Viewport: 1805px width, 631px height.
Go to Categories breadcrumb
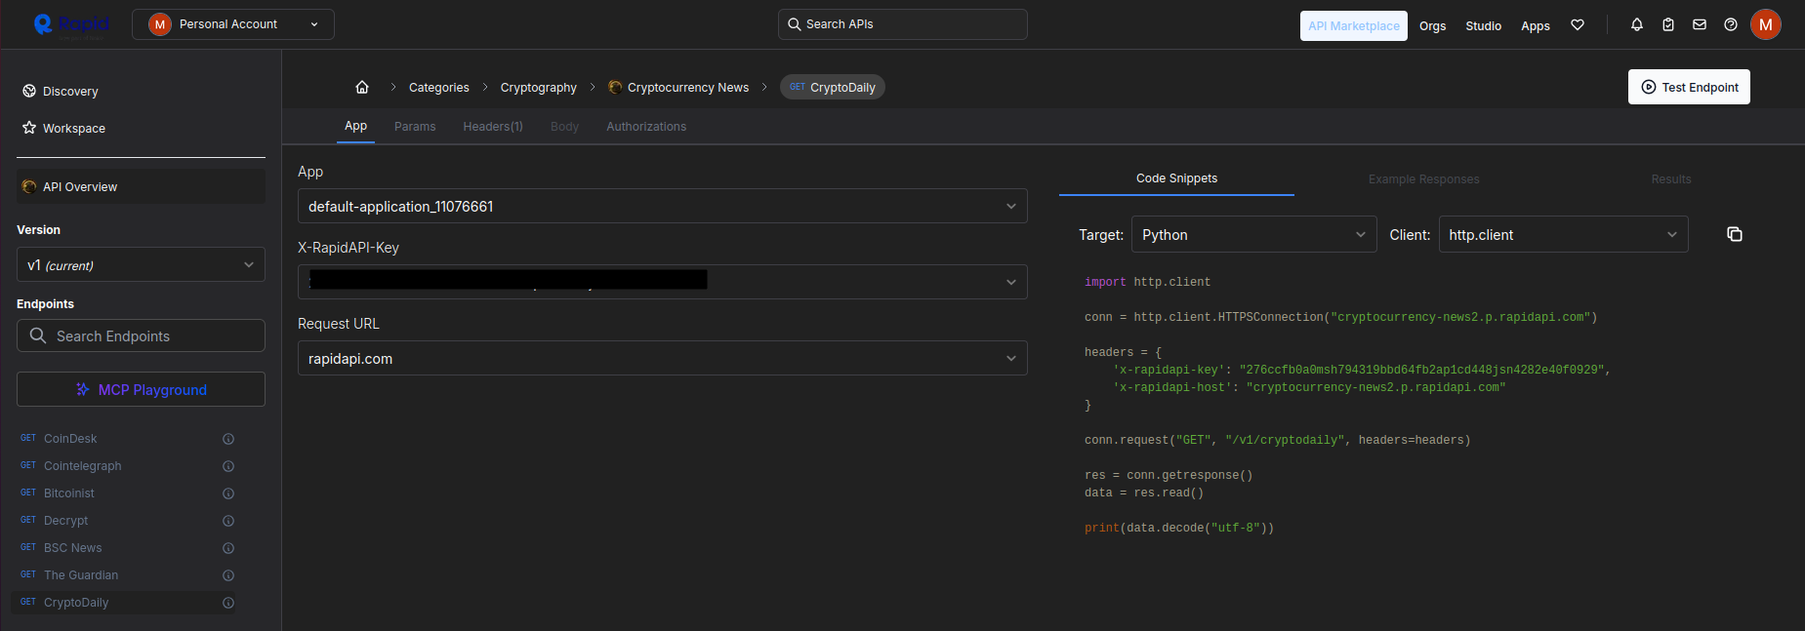point(439,88)
